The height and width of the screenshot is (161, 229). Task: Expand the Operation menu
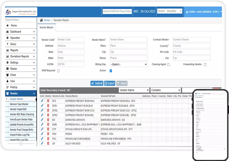coord(21,38)
